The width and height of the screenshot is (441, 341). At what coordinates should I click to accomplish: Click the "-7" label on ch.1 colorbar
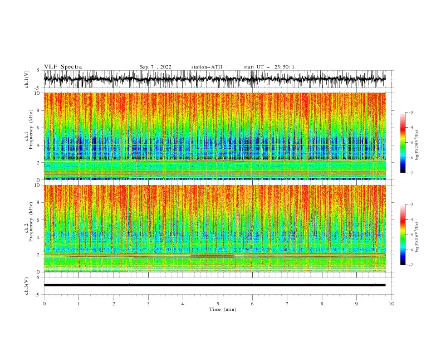click(411, 173)
